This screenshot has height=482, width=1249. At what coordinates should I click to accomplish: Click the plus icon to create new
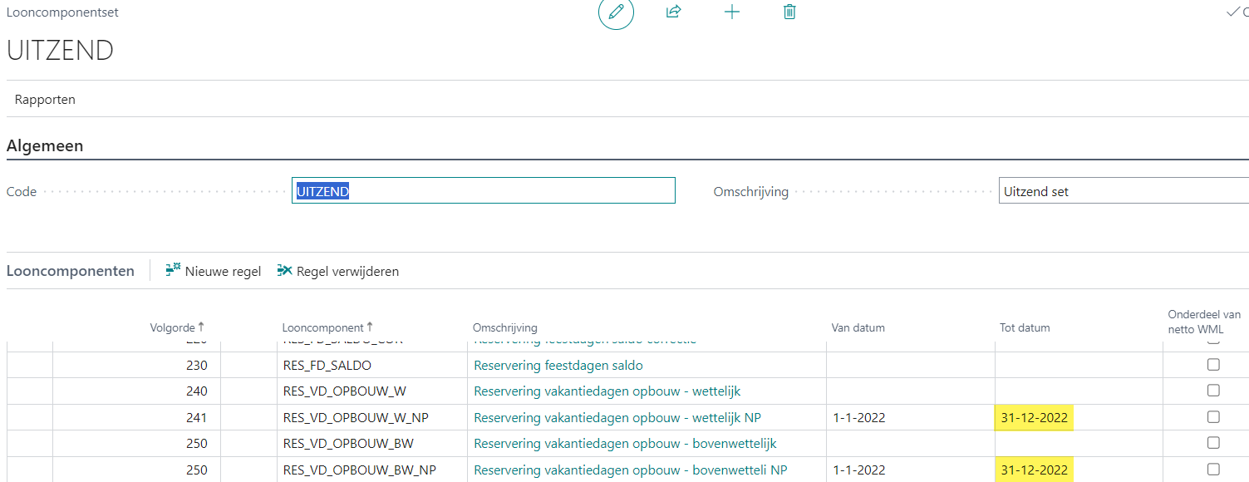point(732,12)
